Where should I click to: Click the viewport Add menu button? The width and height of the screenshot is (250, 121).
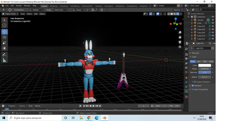36,14
